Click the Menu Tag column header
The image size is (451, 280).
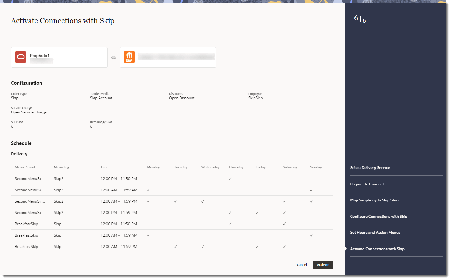62,167
